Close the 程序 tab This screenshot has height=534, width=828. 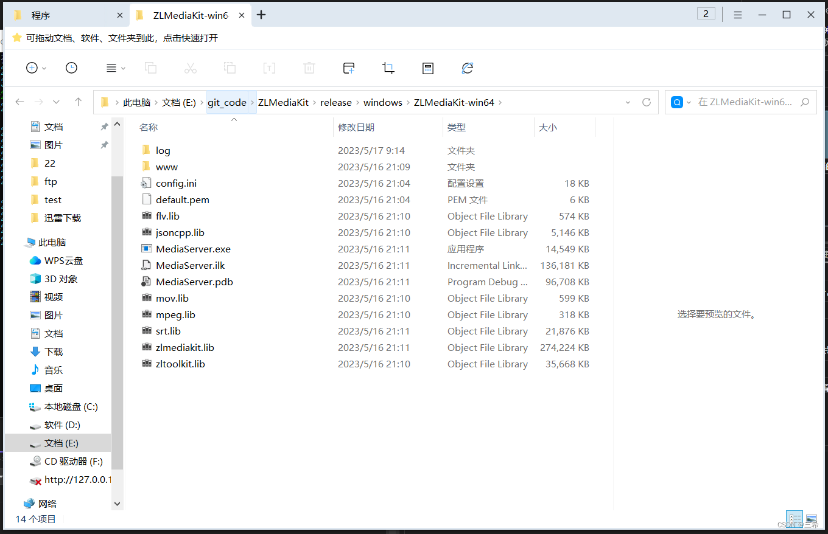click(120, 15)
